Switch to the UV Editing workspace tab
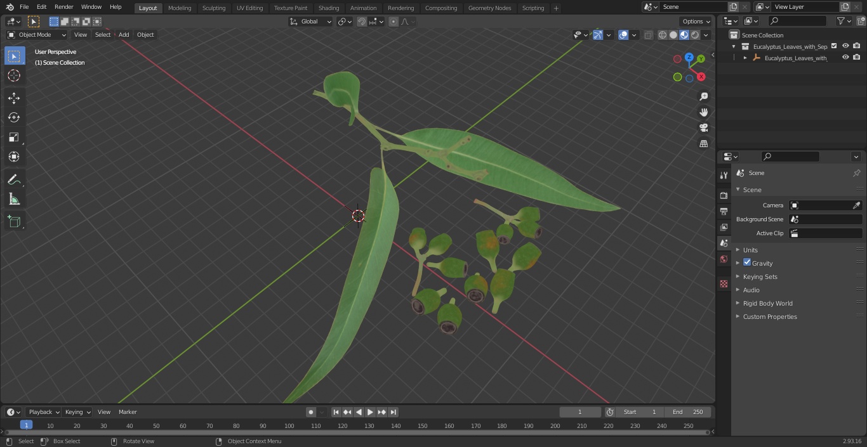Viewport: 867px width, 447px height. point(249,8)
